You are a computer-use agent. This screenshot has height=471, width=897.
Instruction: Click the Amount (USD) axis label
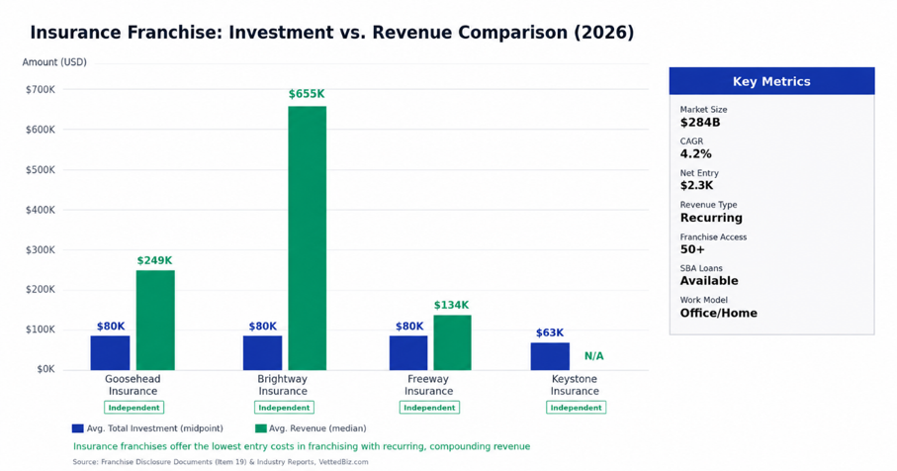click(54, 61)
